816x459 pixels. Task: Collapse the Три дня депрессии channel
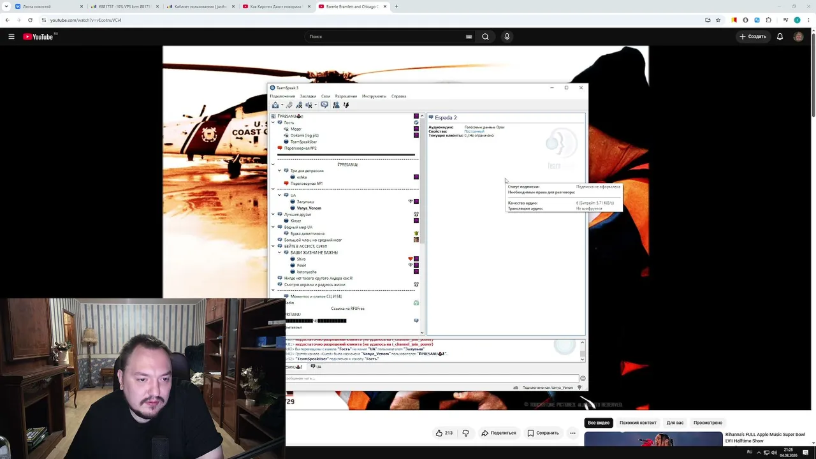(279, 171)
